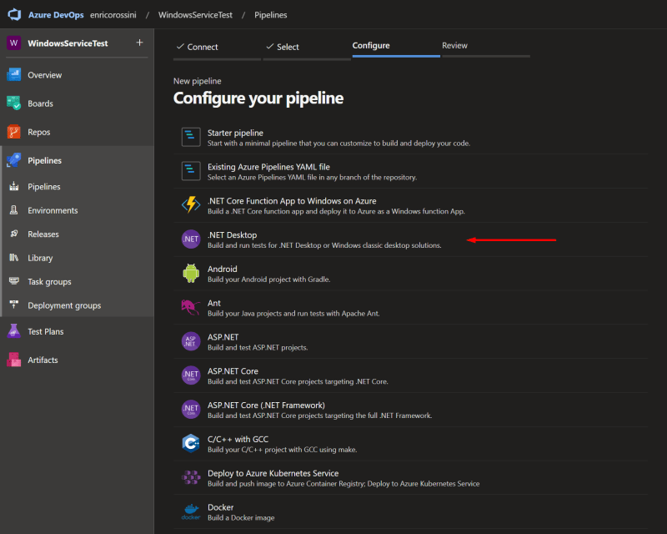This screenshot has height=534, width=667.
Task: Click the .NET Desktop purple icon
Action: coord(191,239)
